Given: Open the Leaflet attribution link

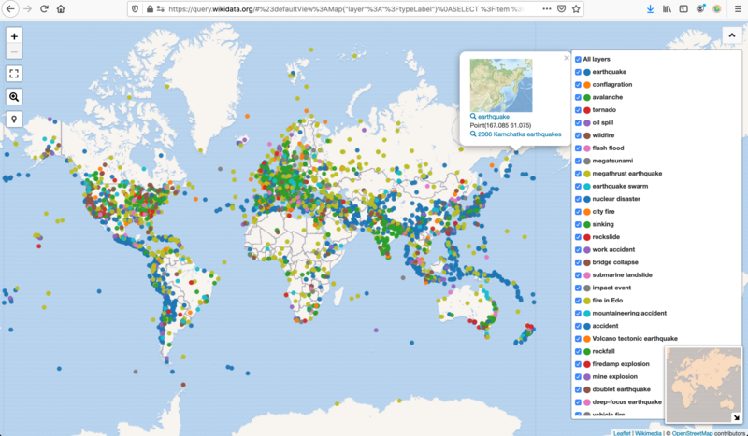Looking at the screenshot, I should pos(622,433).
